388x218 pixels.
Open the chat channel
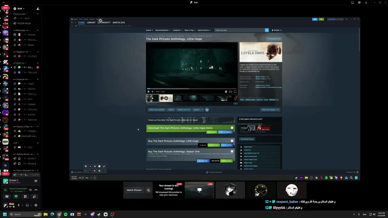pos(26,84)
